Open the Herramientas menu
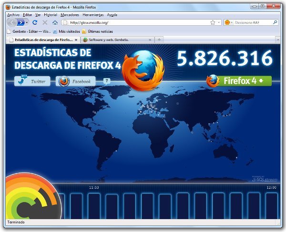Viewport: 286px width, 232px height. point(93,15)
